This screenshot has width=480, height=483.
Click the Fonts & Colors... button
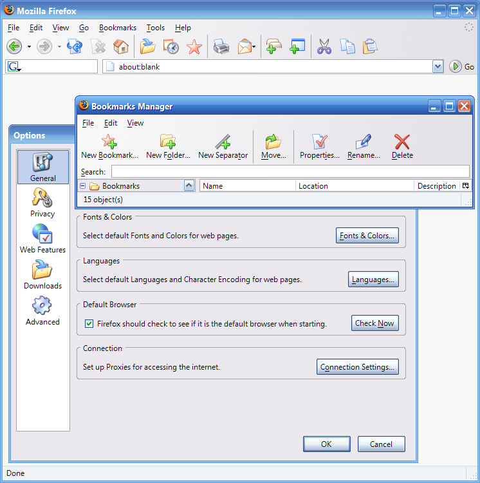[367, 236]
